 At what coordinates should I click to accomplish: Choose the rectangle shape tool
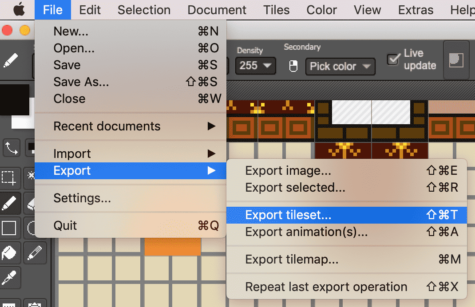click(x=9, y=228)
